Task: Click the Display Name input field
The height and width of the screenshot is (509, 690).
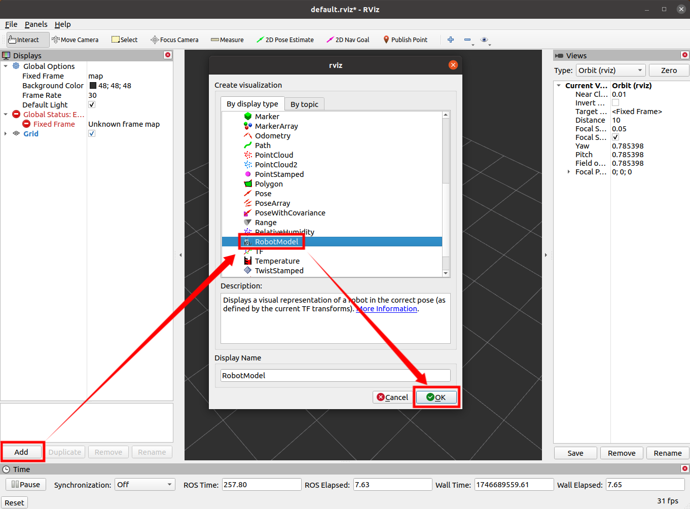Action: click(x=336, y=375)
